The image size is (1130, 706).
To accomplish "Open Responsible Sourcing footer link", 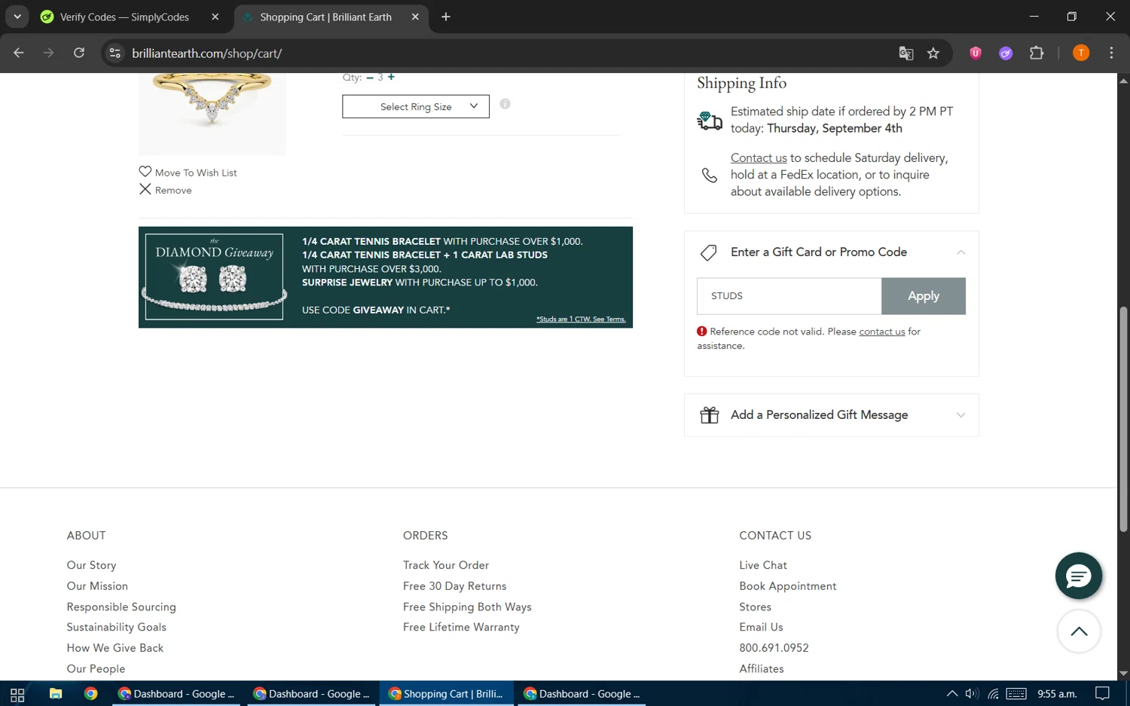I will 121,607.
